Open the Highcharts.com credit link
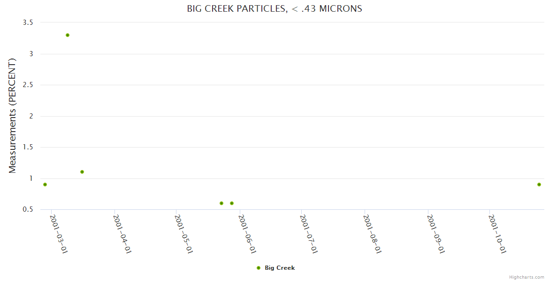This screenshot has width=549, height=281. (x=526, y=277)
